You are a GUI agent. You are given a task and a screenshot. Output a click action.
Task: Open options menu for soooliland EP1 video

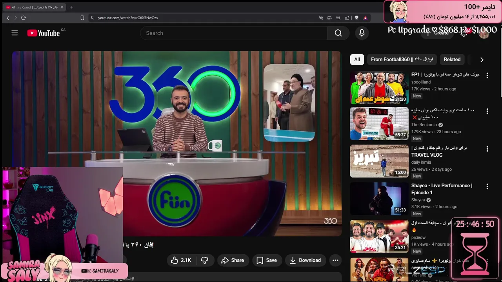tap(487, 75)
